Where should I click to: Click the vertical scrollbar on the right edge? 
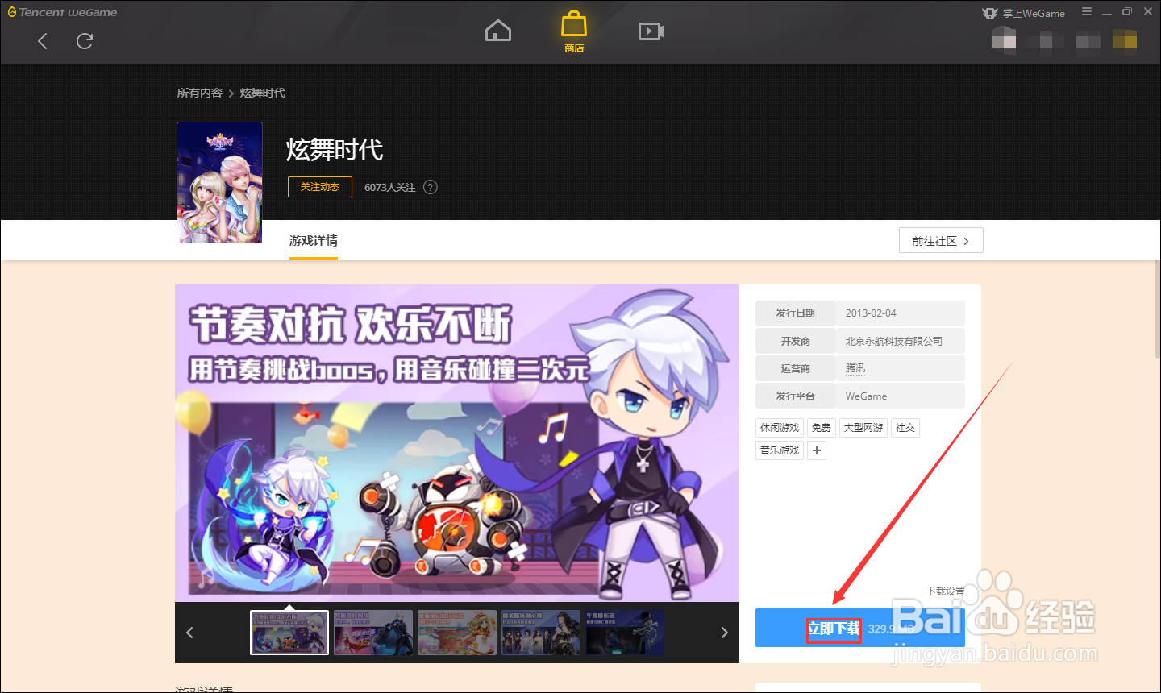tap(1157, 310)
